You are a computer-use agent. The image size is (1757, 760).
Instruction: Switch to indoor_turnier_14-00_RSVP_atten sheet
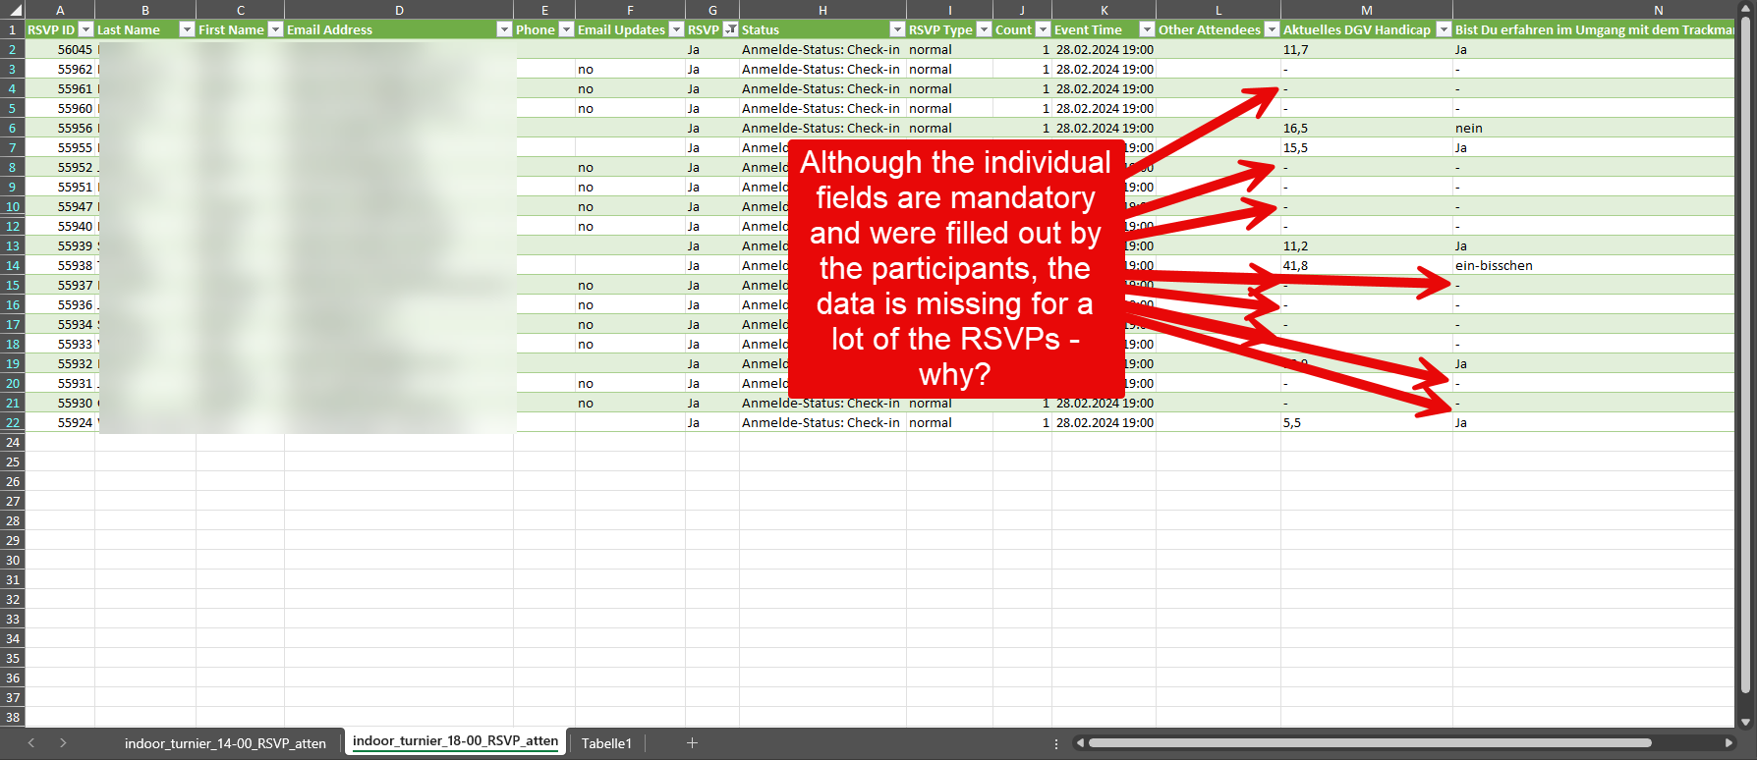225,743
